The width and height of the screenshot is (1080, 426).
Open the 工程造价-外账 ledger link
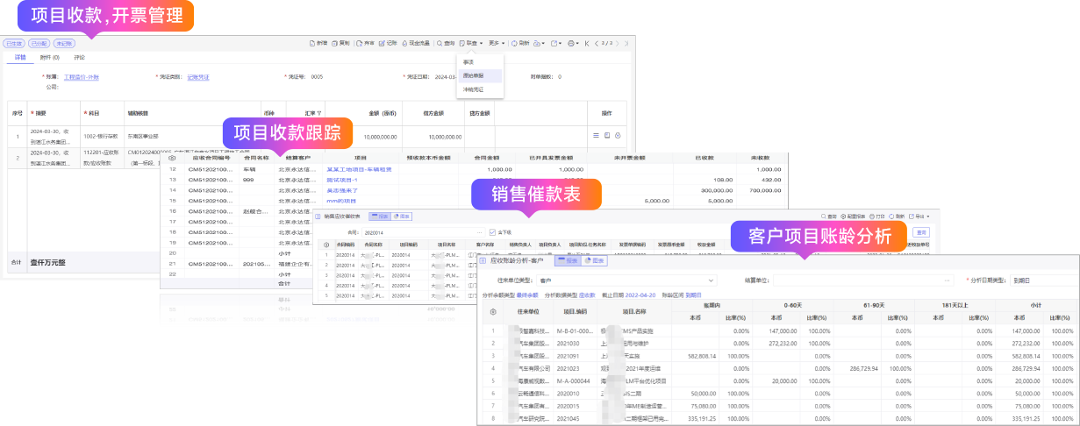(82, 77)
